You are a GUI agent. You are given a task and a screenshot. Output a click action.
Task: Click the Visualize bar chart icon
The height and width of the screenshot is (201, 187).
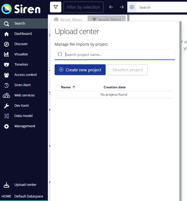point(6,54)
